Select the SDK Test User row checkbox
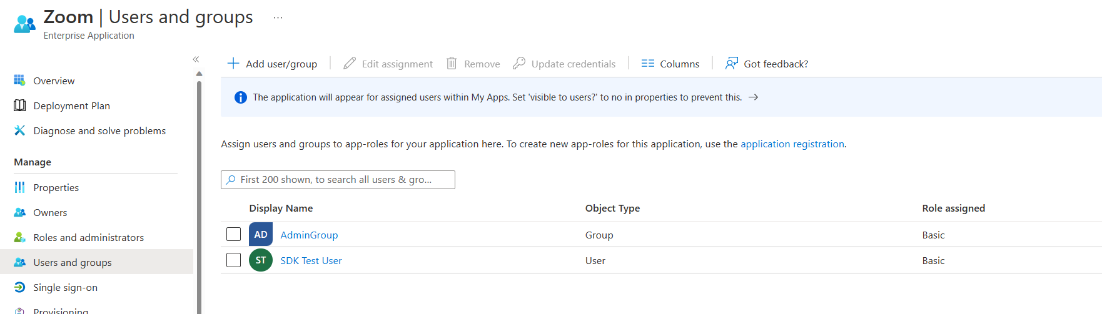 coord(233,260)
